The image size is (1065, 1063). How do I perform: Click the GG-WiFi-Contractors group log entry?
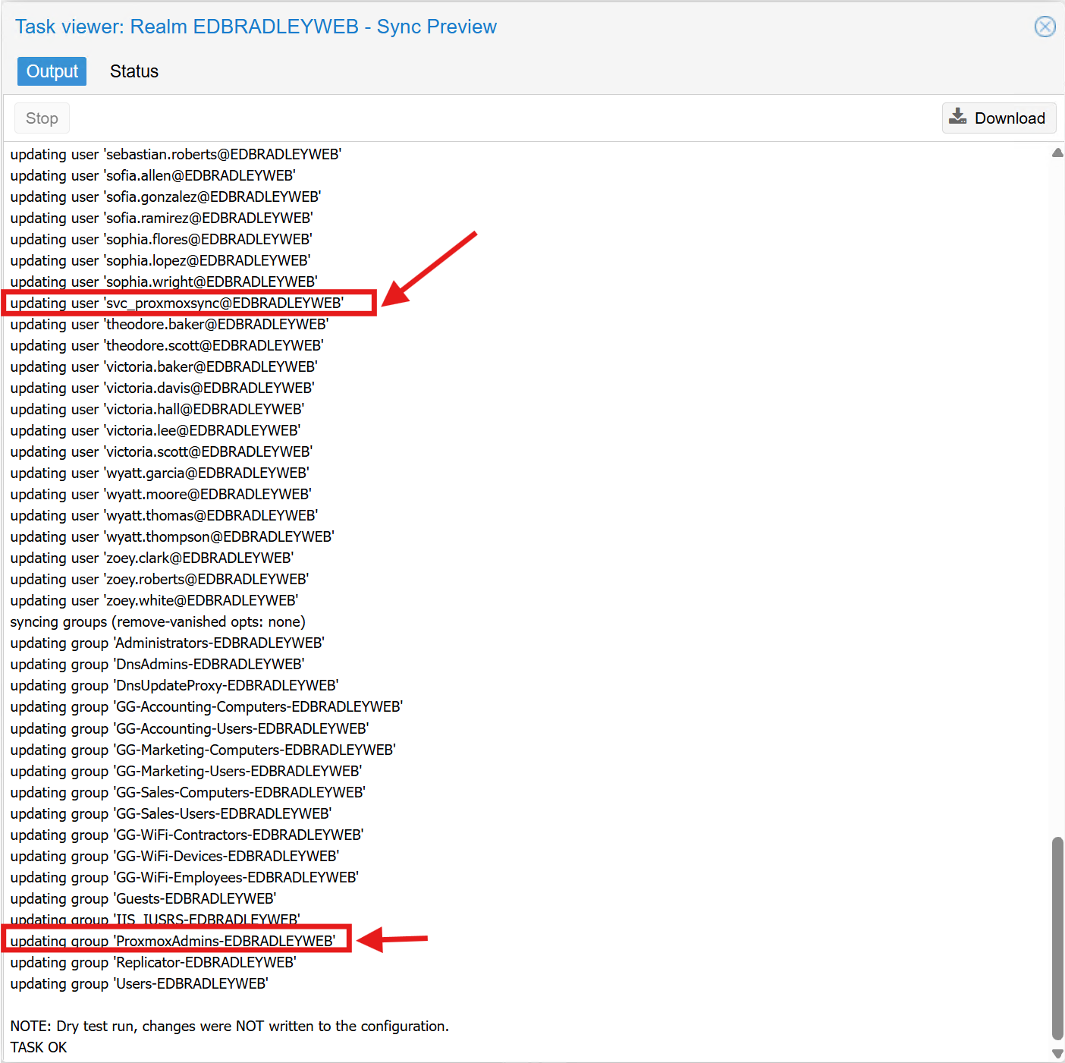click(187, 835)
